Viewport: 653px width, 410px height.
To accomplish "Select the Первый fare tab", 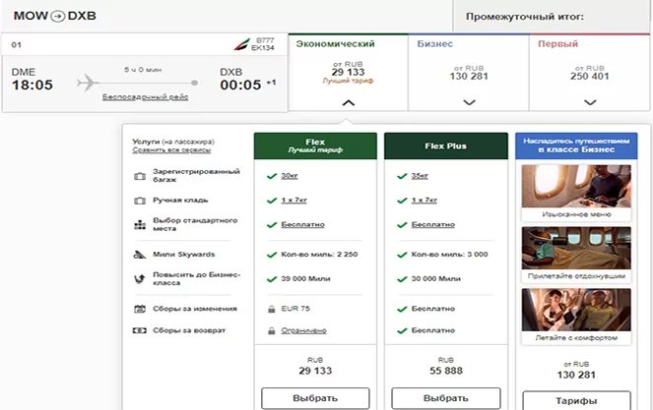I will 590,73.
